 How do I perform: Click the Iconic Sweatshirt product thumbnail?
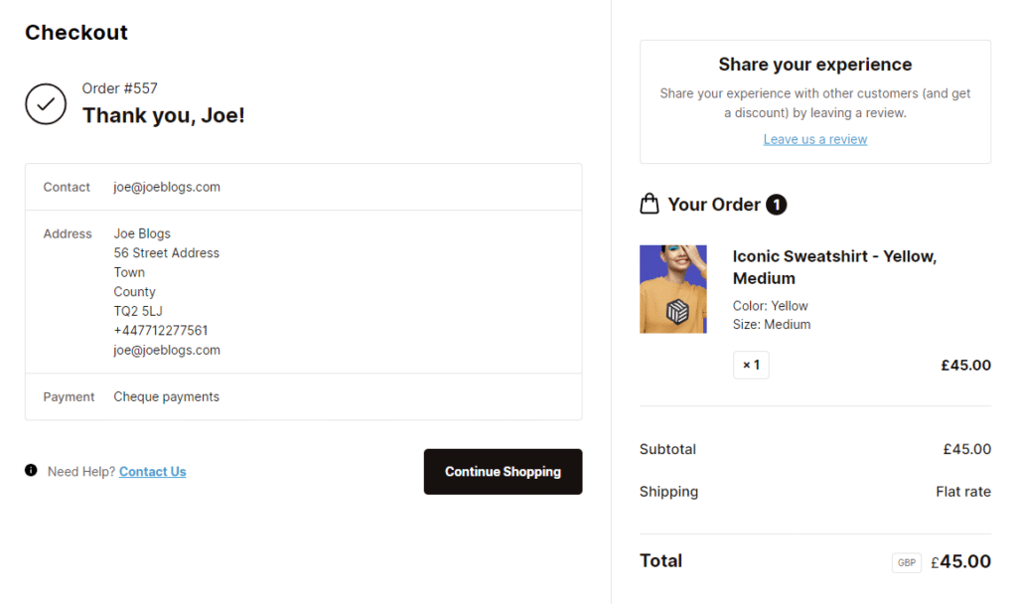pos(673,289)
